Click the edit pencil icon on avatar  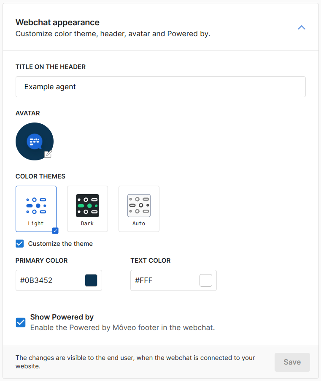click(x=48, y=154)
